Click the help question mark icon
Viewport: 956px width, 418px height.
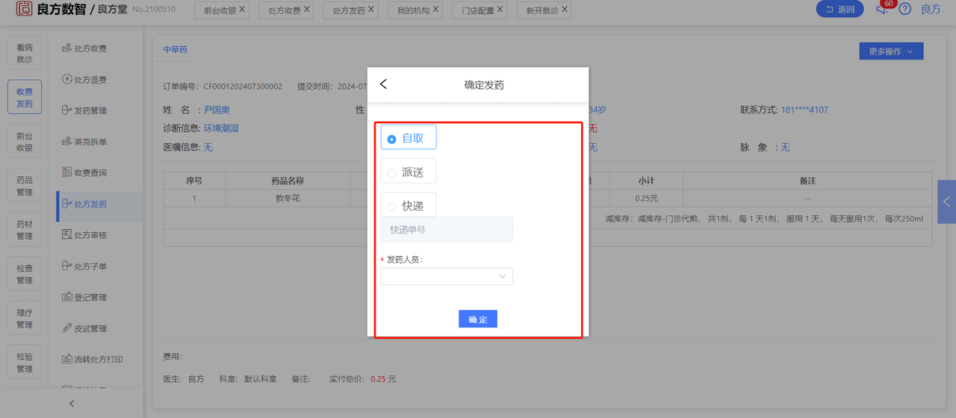point(905,9)
